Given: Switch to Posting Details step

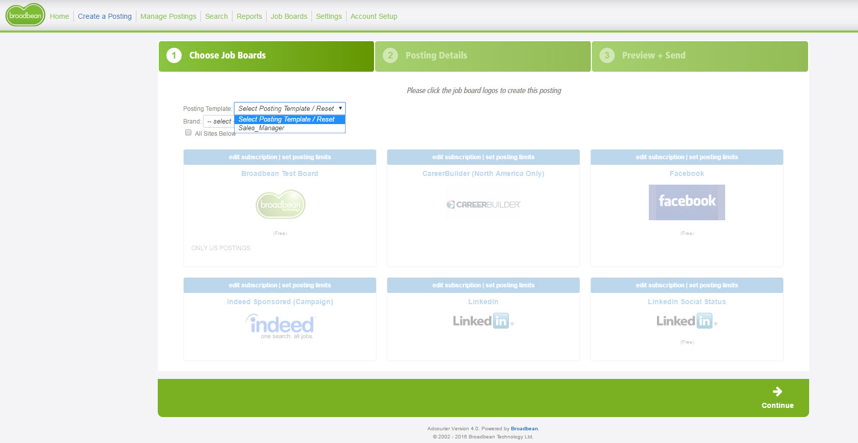Looking at the screenshot, I should (483, 56).
